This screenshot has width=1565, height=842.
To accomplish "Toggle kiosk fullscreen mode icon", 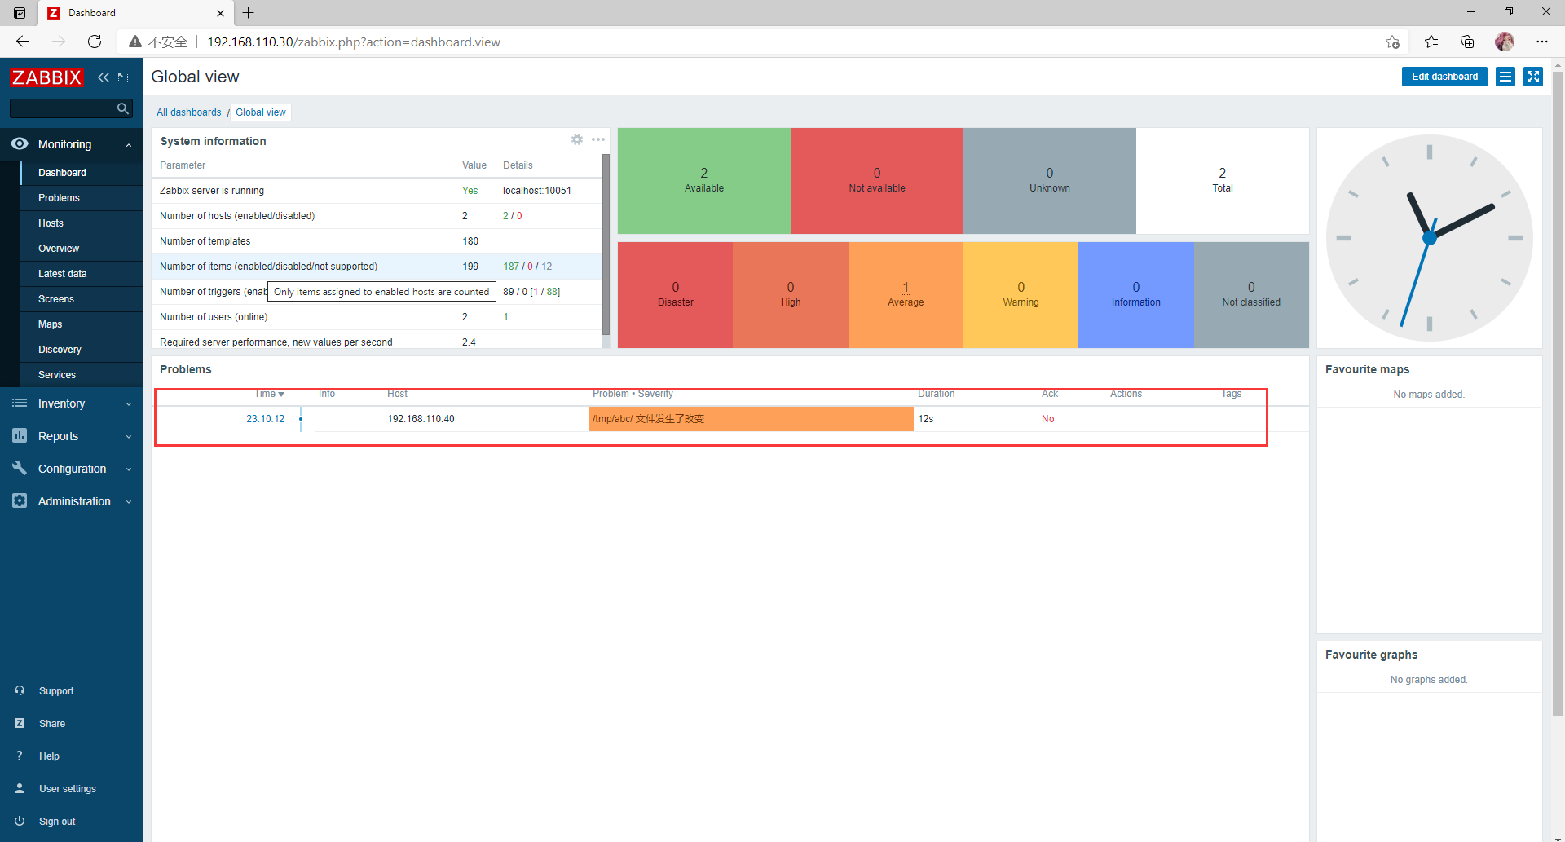I will click(x=1533, y=77).
